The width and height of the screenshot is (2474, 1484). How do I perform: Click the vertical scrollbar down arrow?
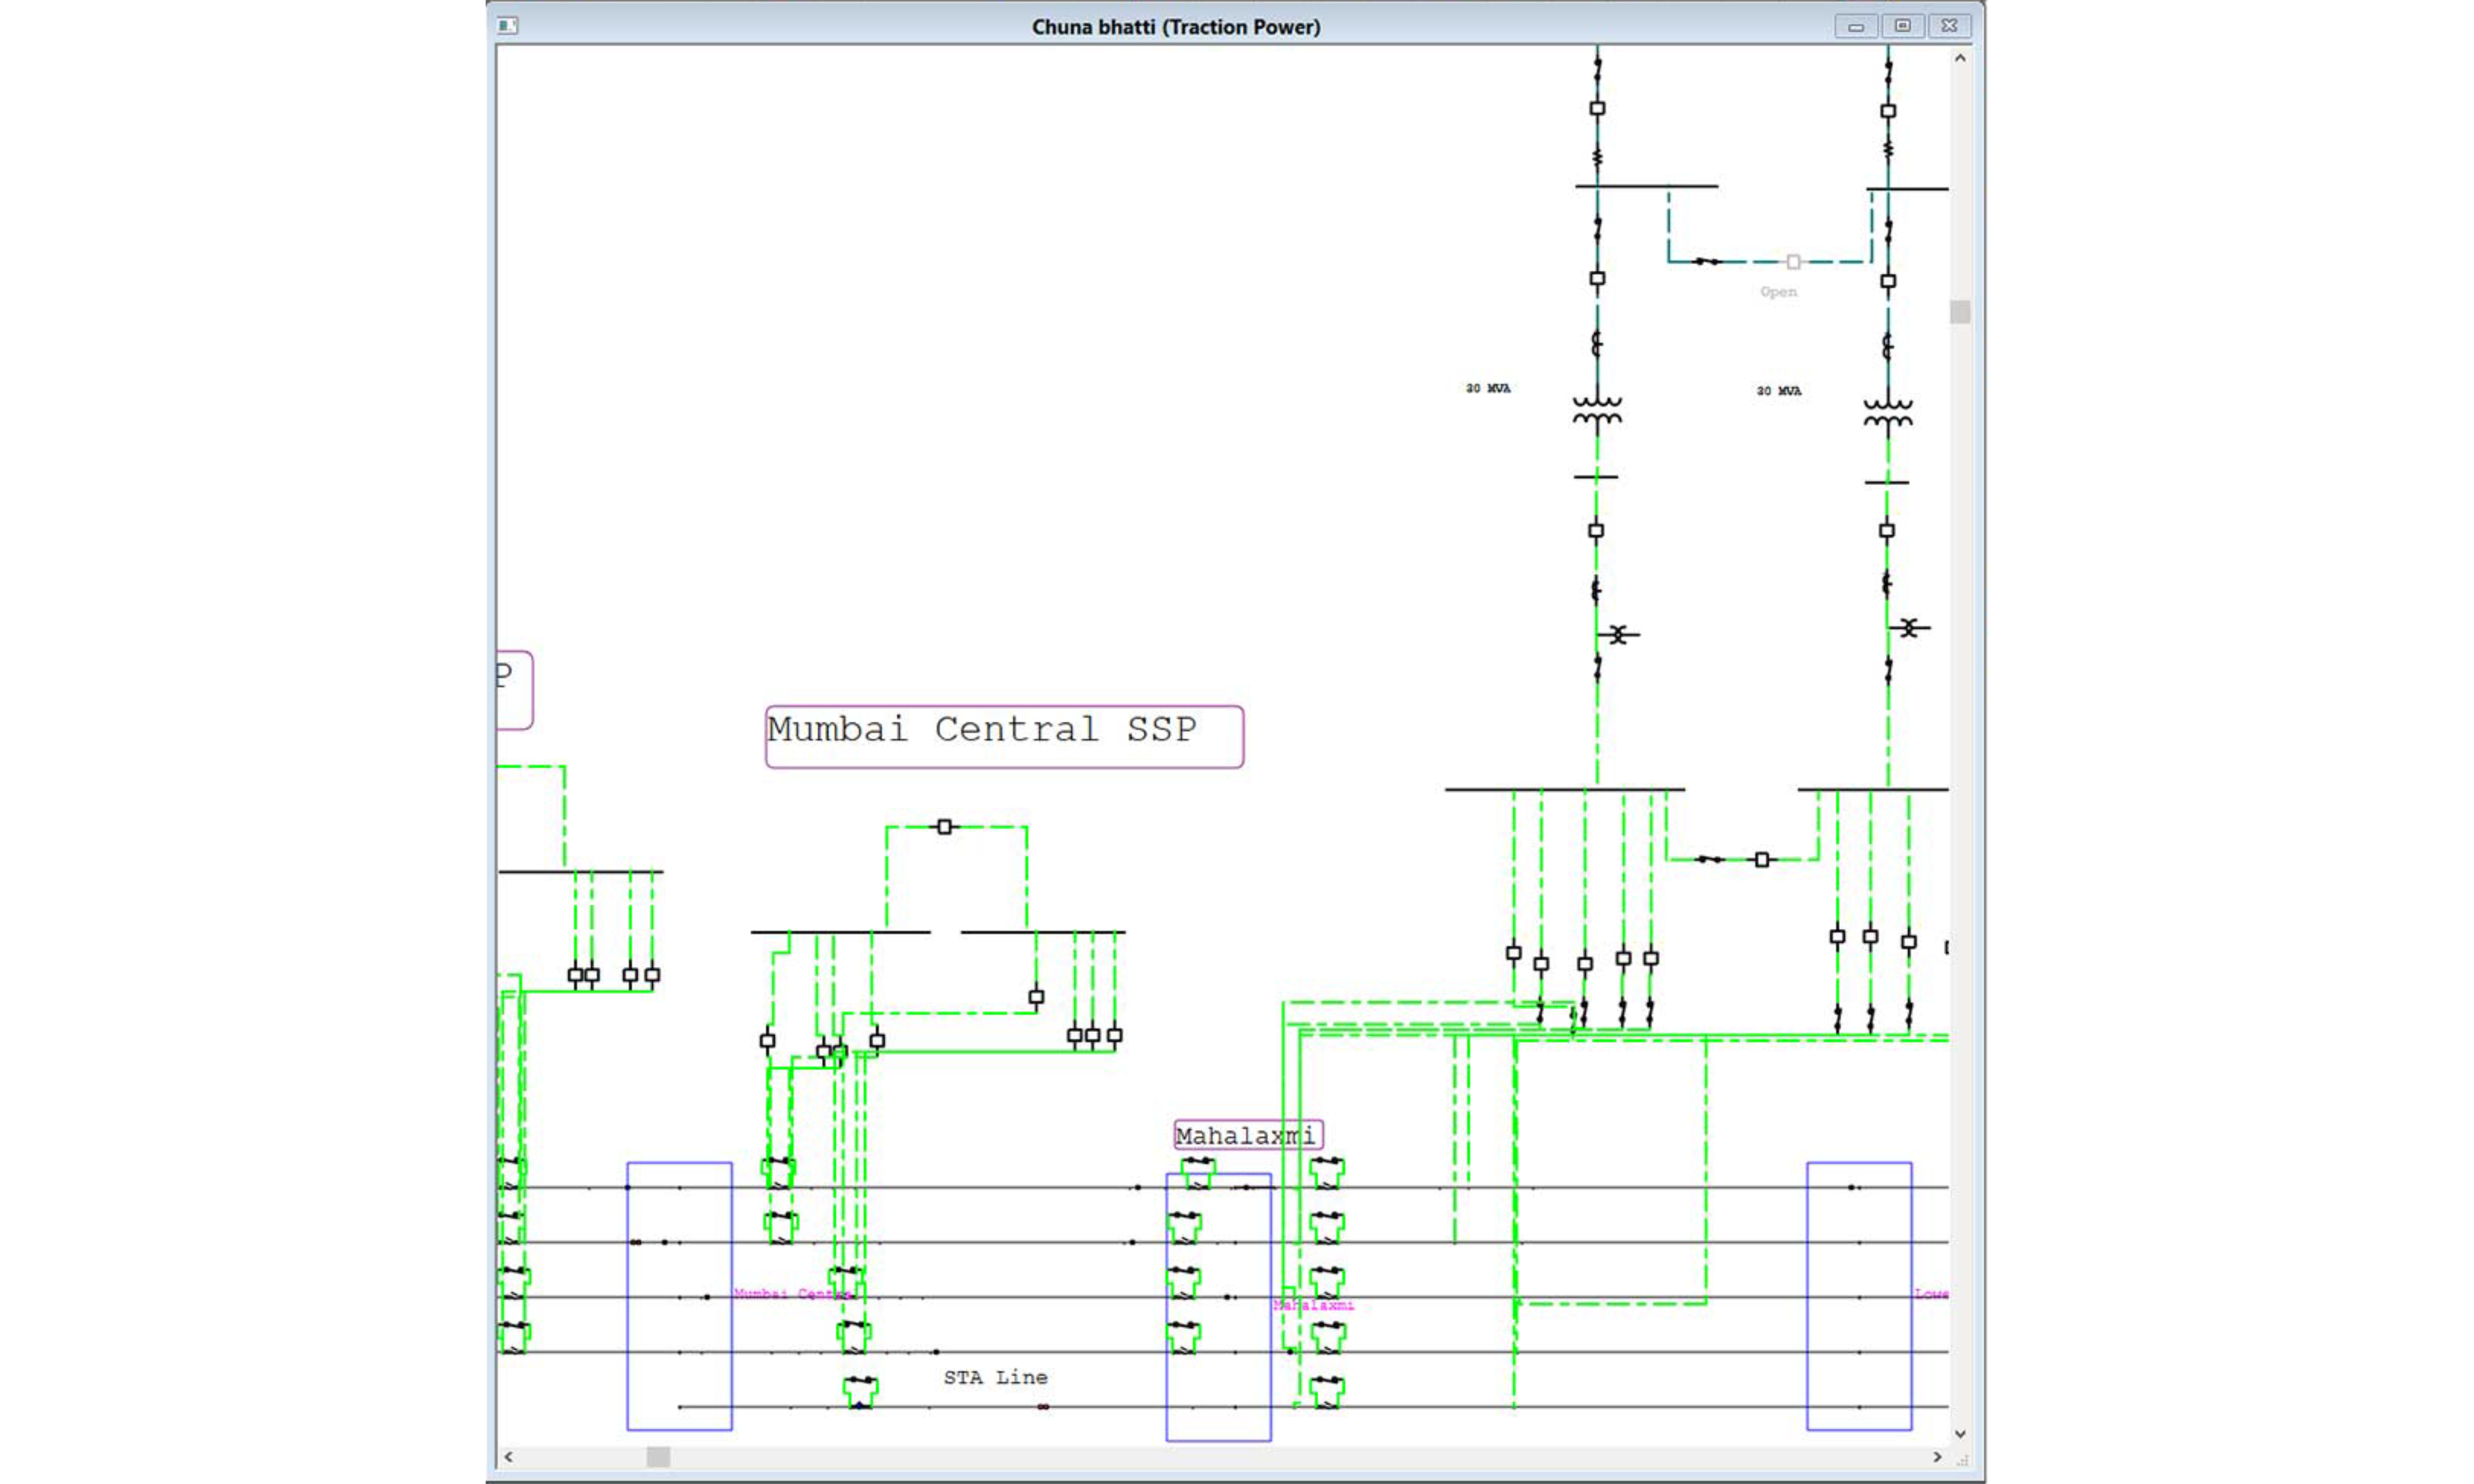(1960, 1434)
